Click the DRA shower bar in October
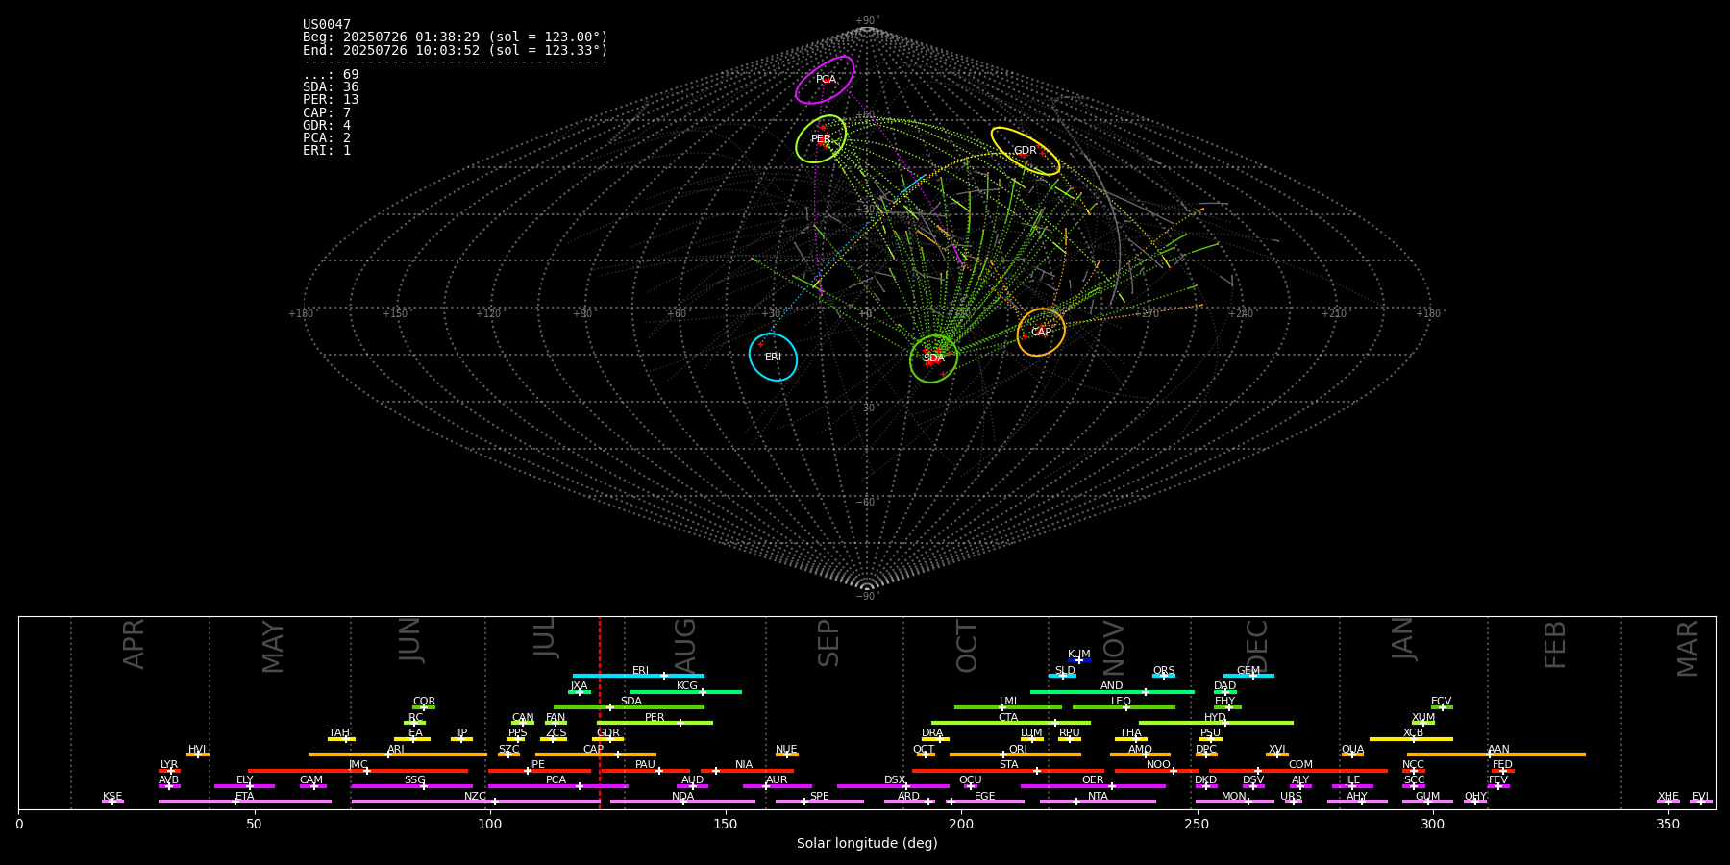The image size is (1730, 865). pyautogui.click(x=935, y=739)
